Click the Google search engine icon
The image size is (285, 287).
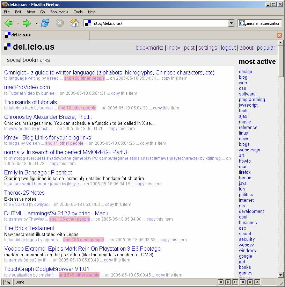(242, 23)
